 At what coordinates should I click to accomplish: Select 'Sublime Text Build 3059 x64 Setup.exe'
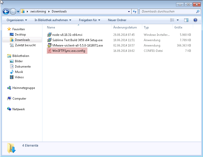point(77,40)
